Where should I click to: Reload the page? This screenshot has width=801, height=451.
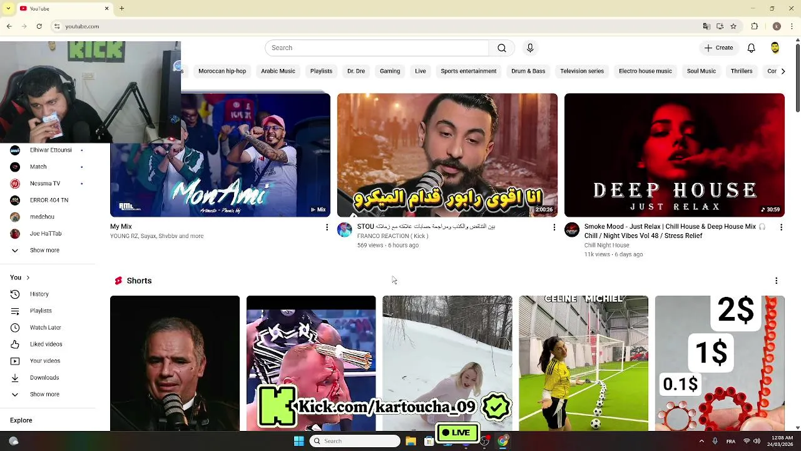click(x=39, y=26)
